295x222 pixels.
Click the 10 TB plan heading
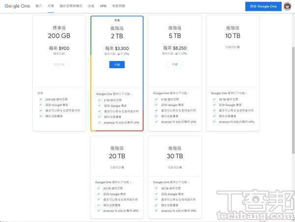pyautogui.click(x=233, y=36)
